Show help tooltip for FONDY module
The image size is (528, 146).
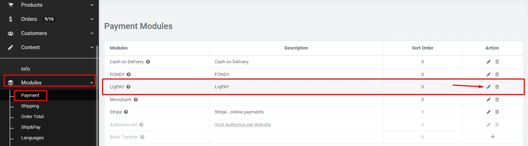(x=129, y=75)
